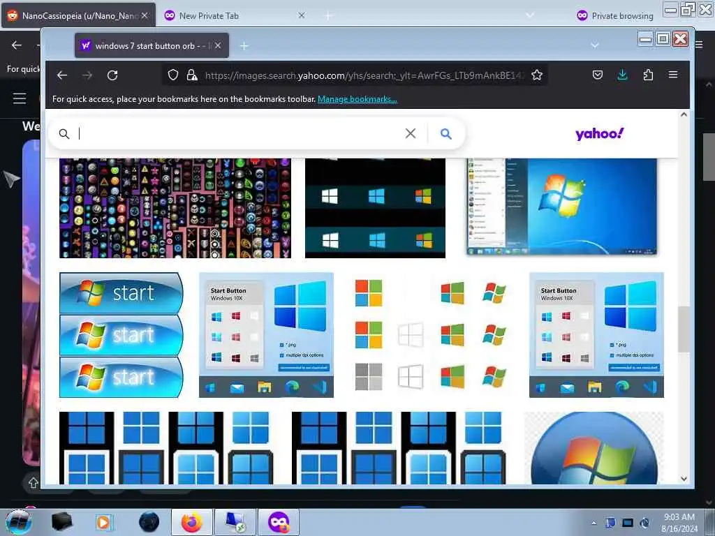Click the Windows Start orb on taskbar
The image size is (715, 536).
pos(19,522)
